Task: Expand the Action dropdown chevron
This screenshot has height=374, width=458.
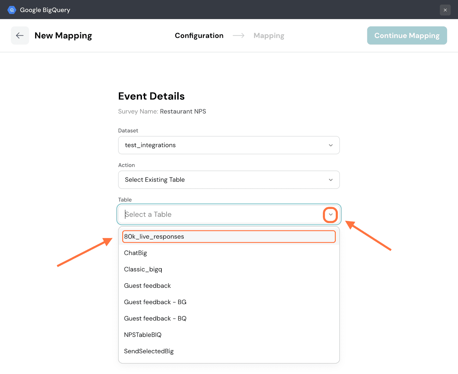Action: coord(331,180)
